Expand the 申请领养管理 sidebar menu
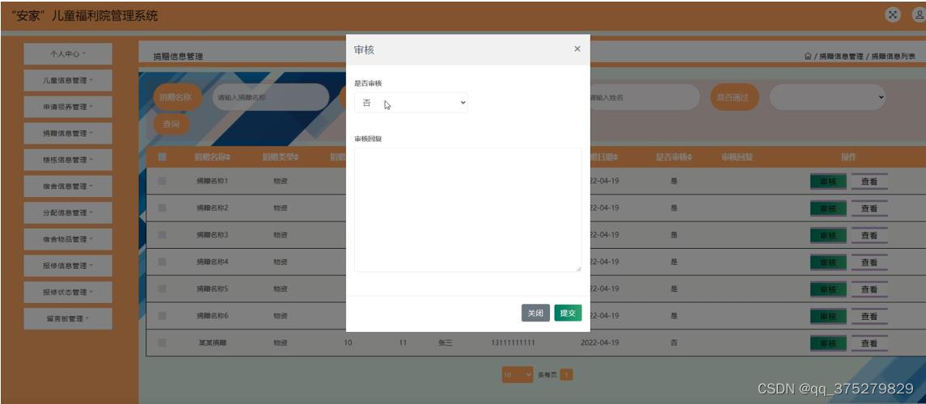The image size is (926, 404). [68, 107]
